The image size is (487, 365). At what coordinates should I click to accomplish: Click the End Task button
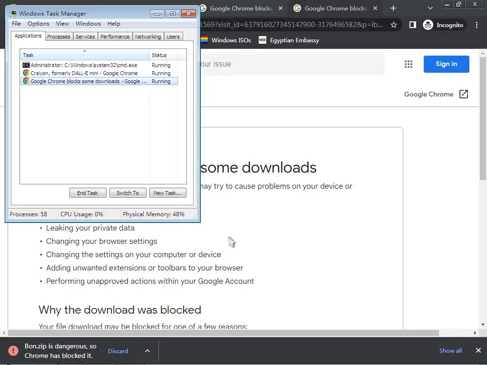click(88, 193)
